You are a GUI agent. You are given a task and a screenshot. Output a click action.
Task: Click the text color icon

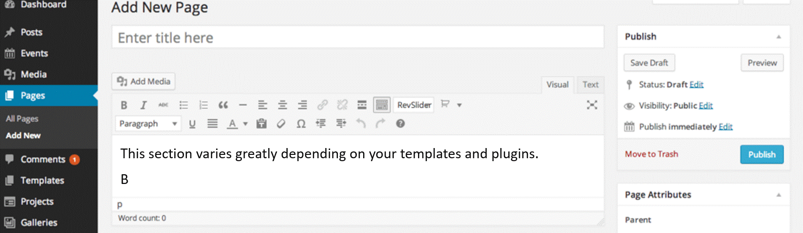coord(233,124)
